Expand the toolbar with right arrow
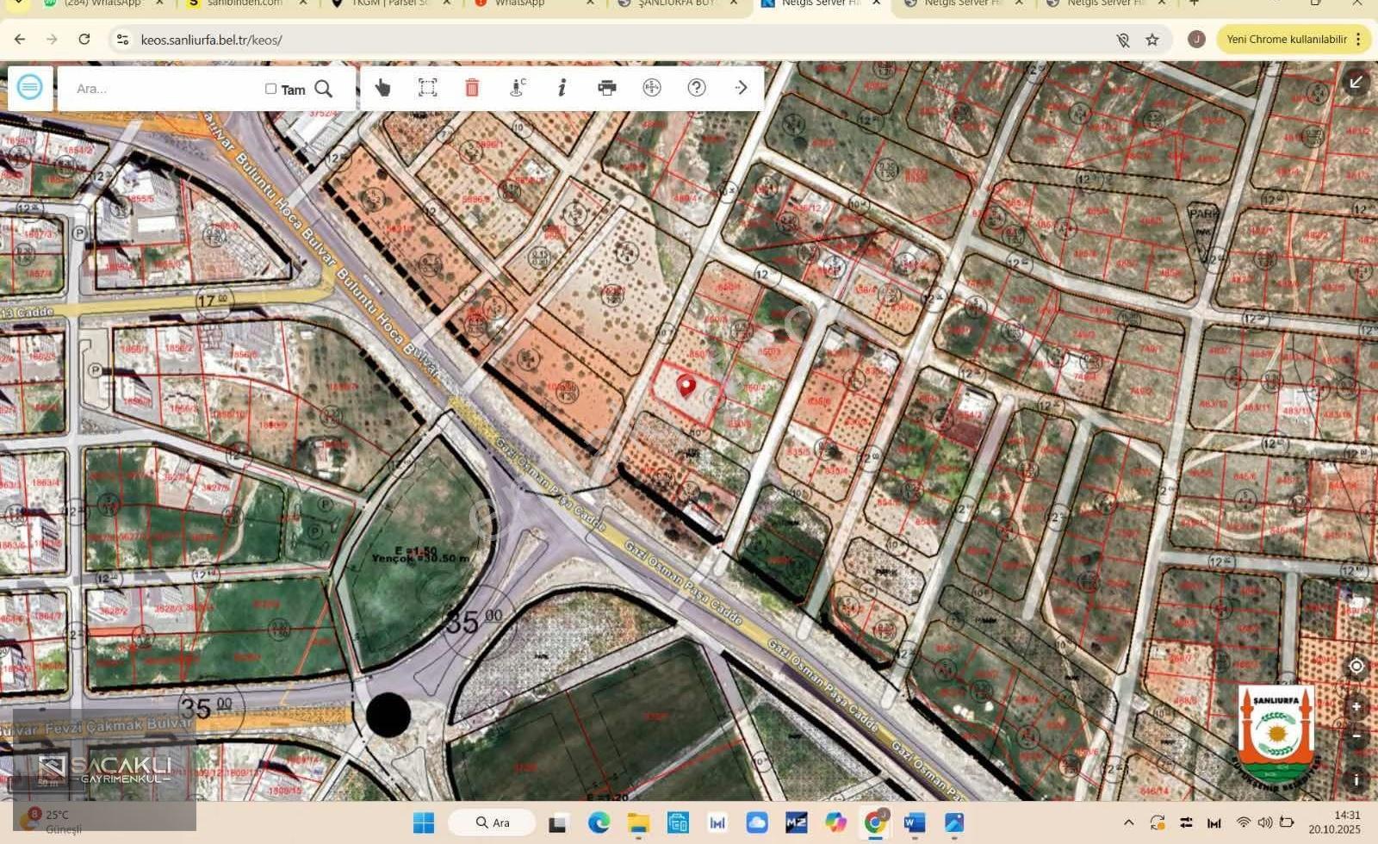 point(742,87)
